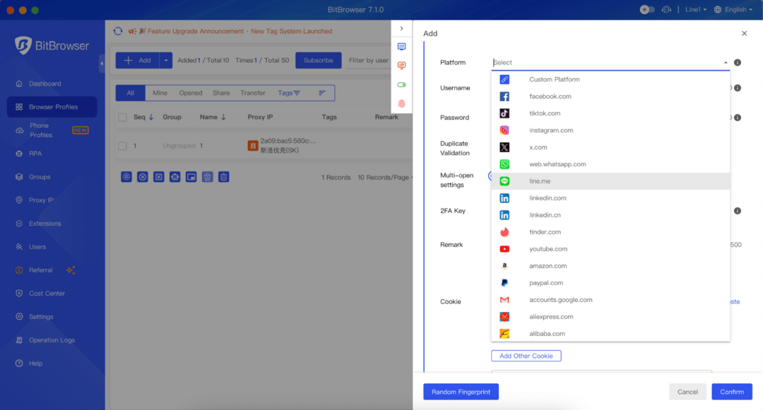Click the fingerprint icon in right side panel
This screenshot has width=763, height=410.
pos(401,102)
